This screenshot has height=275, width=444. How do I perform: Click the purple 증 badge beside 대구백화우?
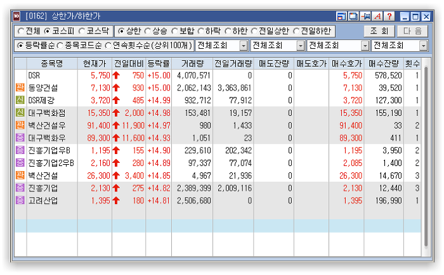[x=20, y=137]
